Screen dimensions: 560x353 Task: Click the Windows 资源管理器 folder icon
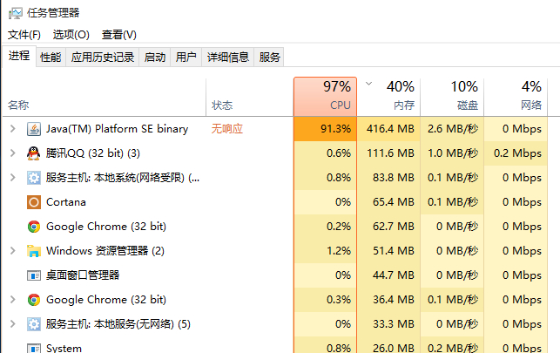34,251
